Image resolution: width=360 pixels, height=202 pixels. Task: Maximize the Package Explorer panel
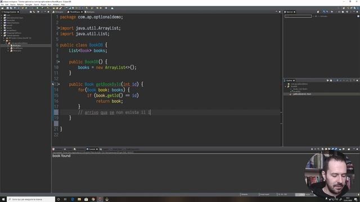point(48,12)
